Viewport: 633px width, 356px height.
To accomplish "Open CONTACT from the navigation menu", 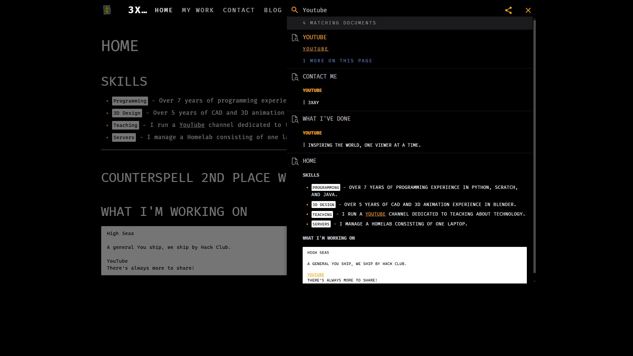I will coord(239,10).
